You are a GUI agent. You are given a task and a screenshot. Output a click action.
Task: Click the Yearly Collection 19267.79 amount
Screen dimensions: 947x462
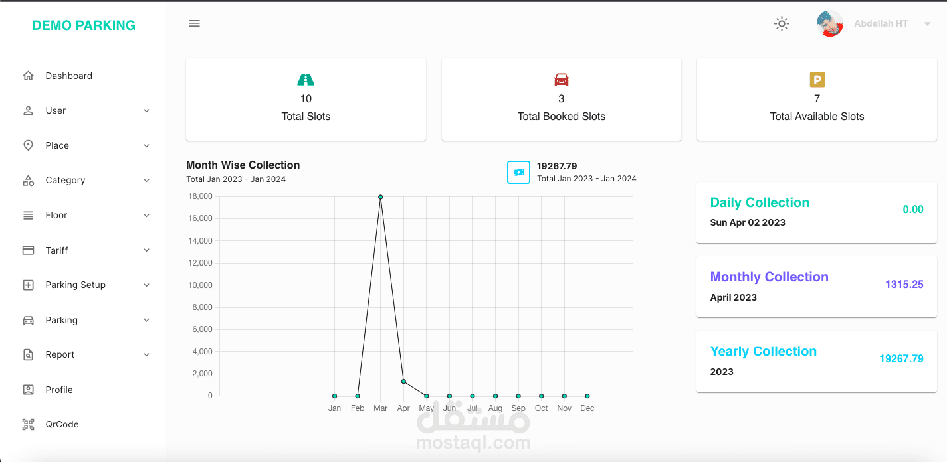point(902,358)
